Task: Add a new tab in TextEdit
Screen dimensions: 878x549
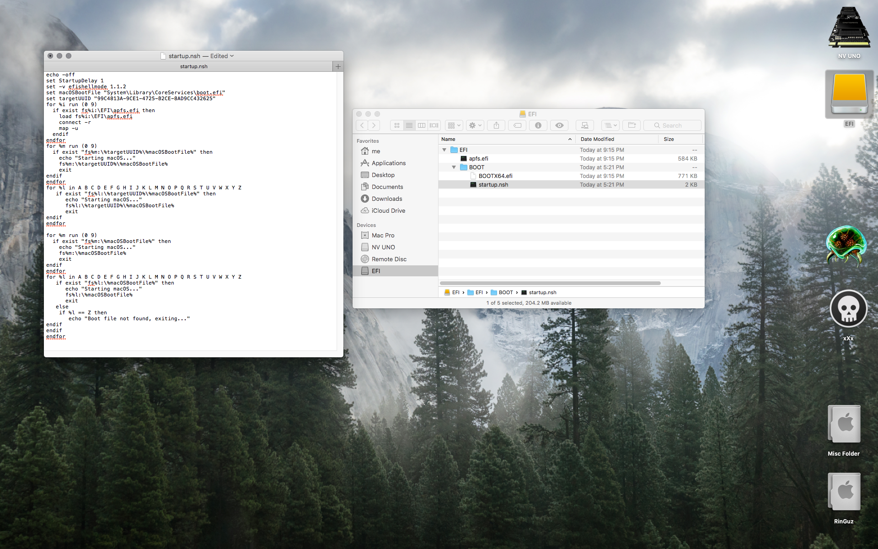Action: (x=338, y=66)
